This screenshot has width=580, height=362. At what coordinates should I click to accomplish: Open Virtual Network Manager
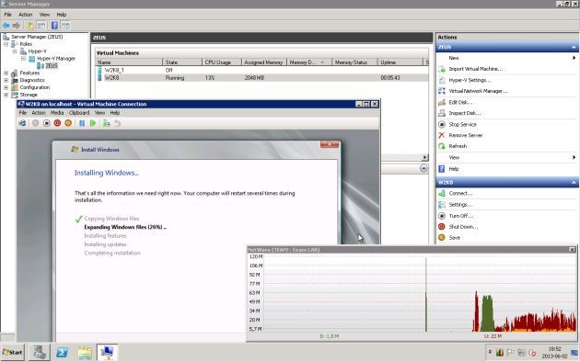[x=478, y=91]
